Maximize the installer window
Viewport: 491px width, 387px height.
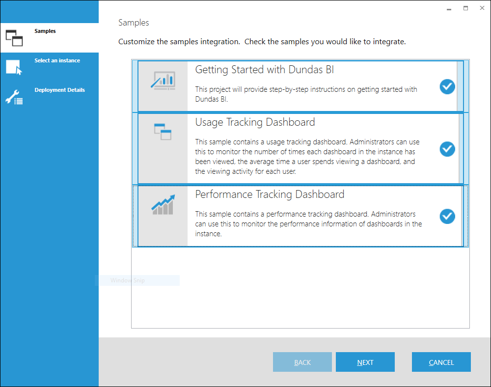(x=465, y=8)
